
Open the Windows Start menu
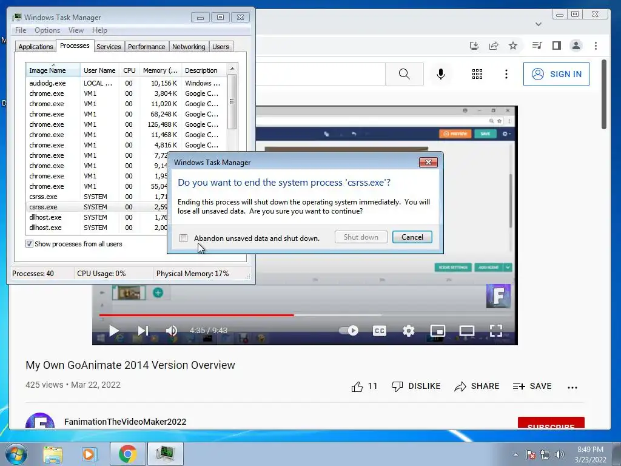click(16, 454)
